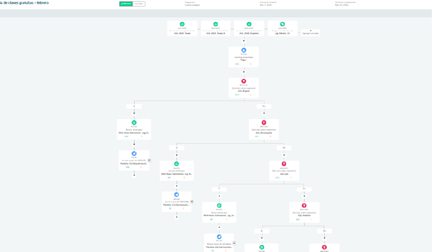Click email send icon for ICG Bogota template
The height and width of the screenshot is (252, 432).
coord(134,154)
